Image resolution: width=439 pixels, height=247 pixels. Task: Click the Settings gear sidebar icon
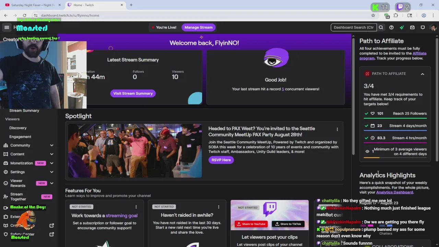click(x=5, y=172)
